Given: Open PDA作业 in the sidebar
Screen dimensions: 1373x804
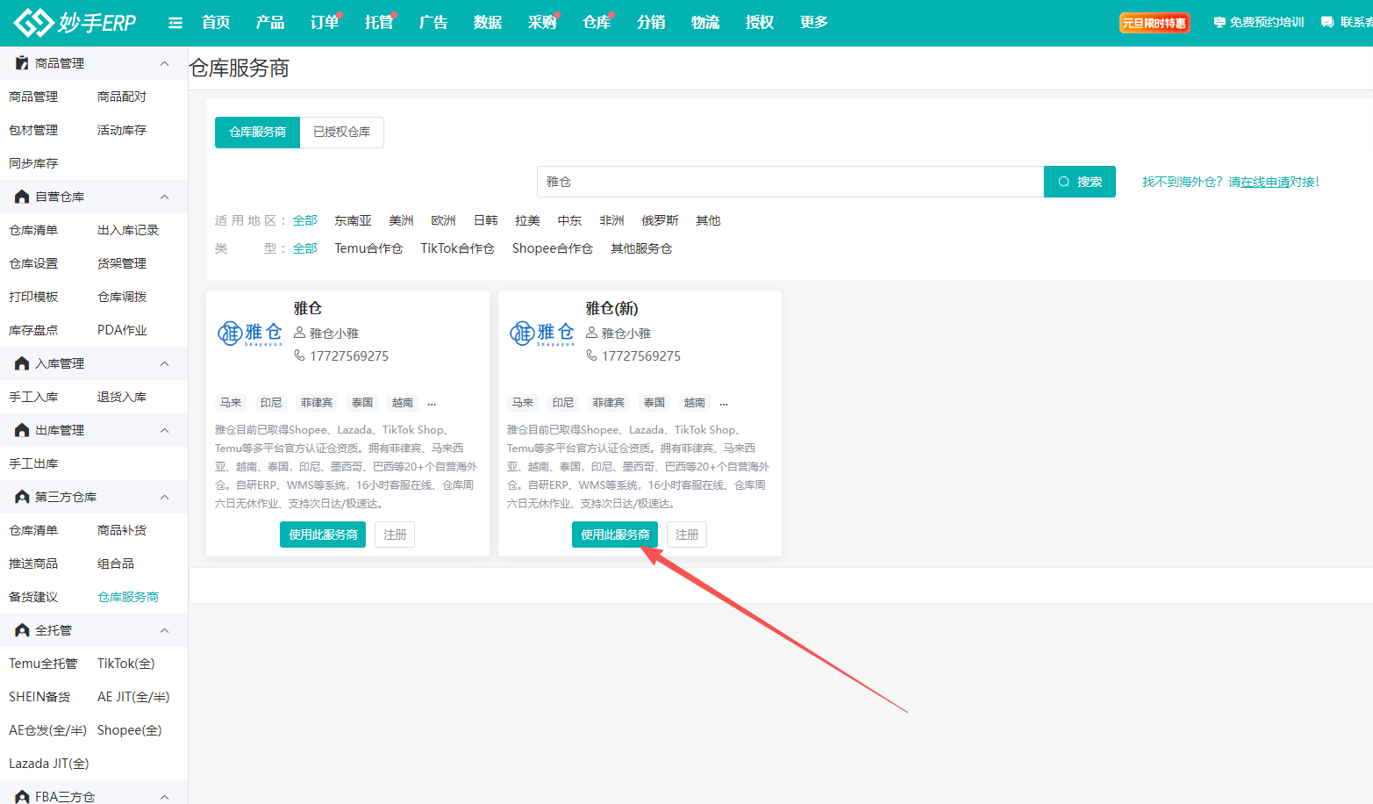Looking at the screenshot, I should click(122, 330).
